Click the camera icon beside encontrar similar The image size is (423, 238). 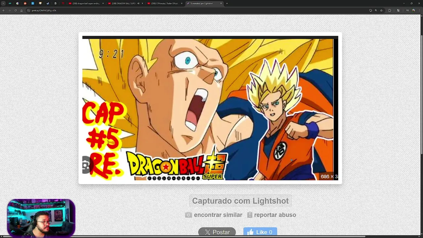(188, 215)
